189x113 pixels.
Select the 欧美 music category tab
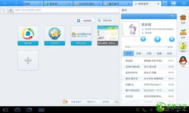[x=139, y=53]
